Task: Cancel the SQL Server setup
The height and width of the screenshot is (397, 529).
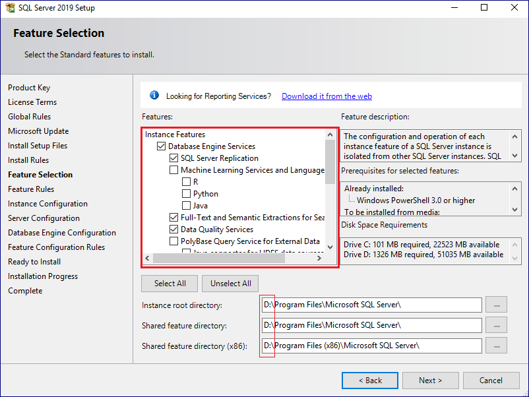Action: coord(491,381)
